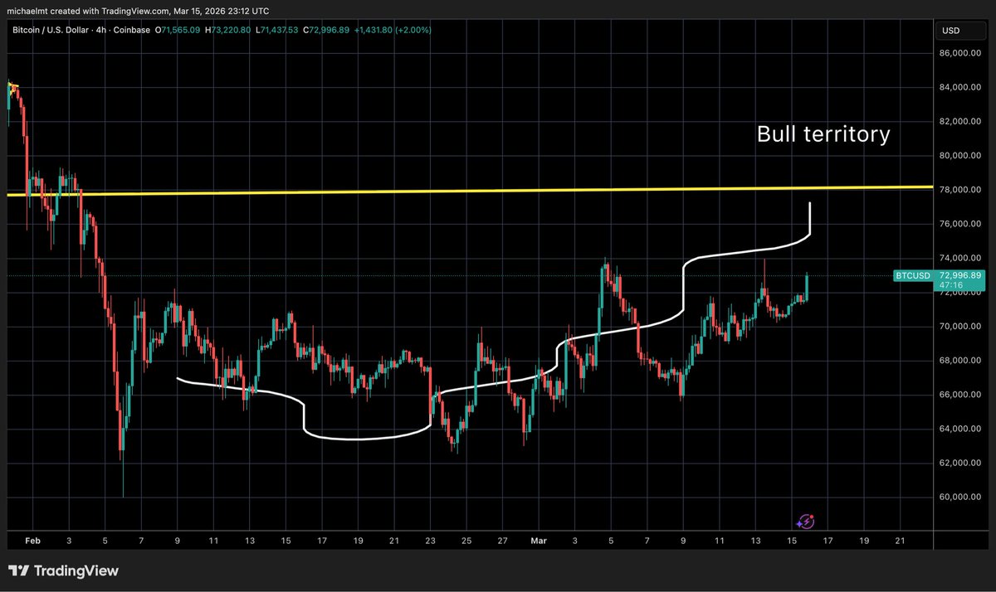Viewport: 996px width, 592px height.
Task: Click the +1,431.80 (+2.00%) change value
Action: click(390, 31)
